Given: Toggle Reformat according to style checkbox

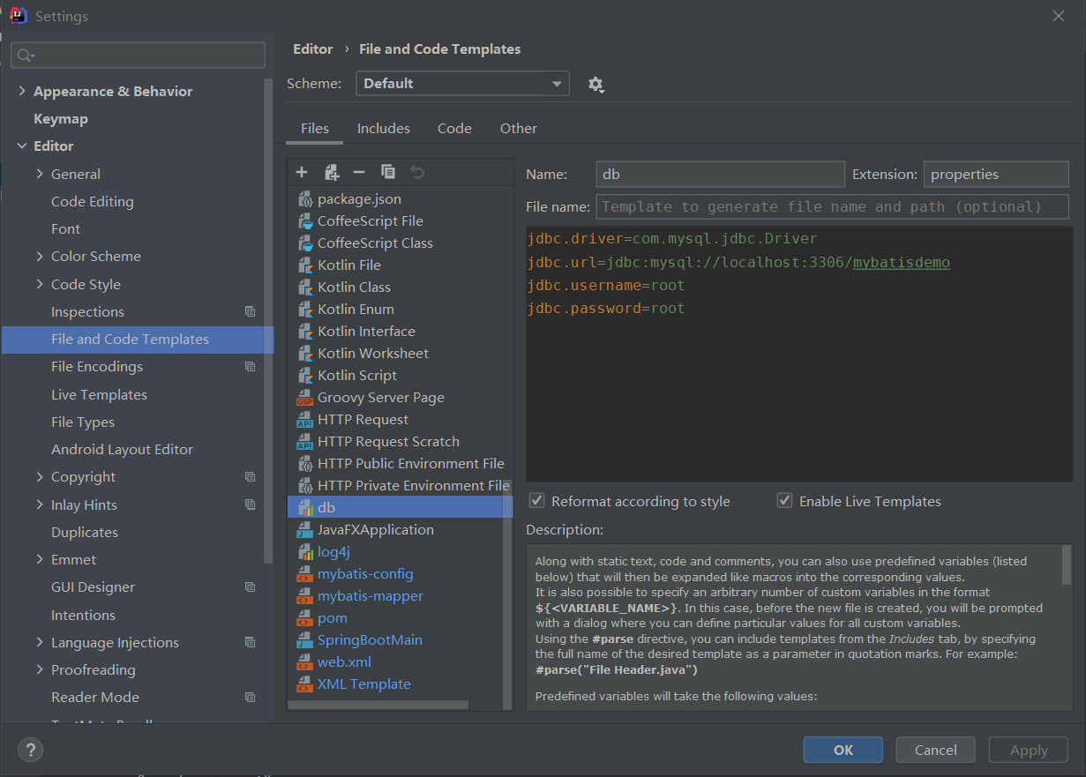Looking at the screenshot, I should coord(536,501).
